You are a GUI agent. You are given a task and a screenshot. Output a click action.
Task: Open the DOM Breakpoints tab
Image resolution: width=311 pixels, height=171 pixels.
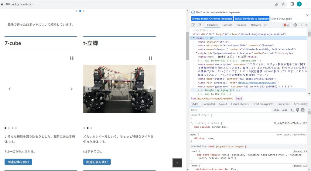coord(263,104)
